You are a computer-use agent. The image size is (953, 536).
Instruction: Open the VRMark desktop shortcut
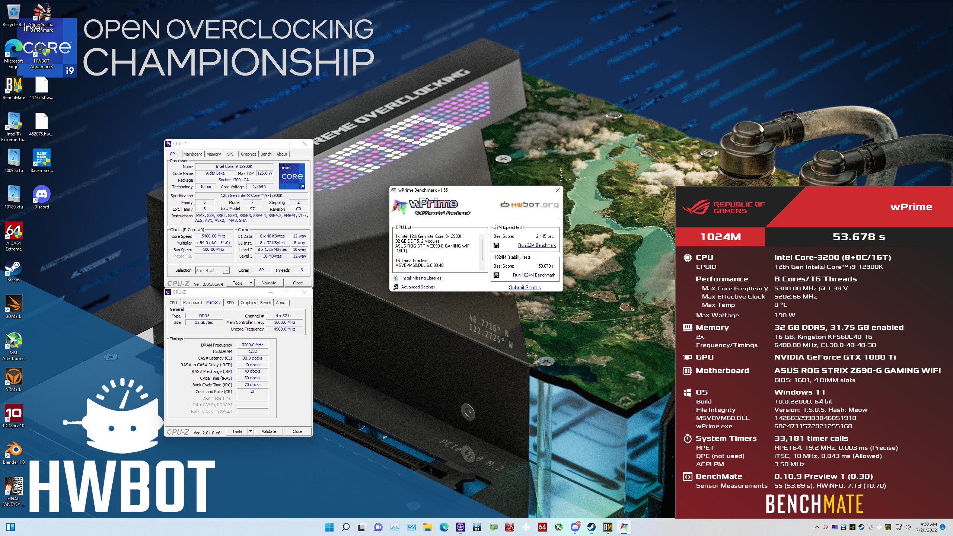click(14, 380)
